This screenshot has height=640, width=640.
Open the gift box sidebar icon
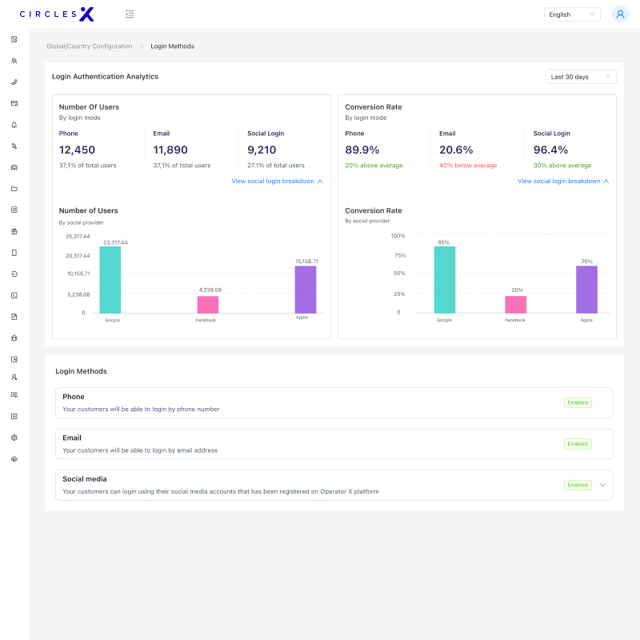click(x=14, y=231)
